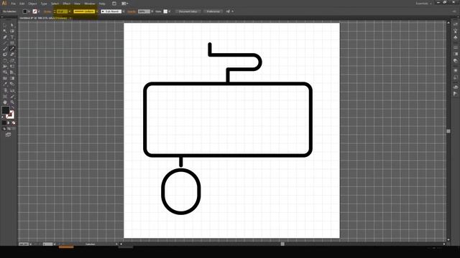Open the File menu
460x258 pixels.
pos(13,4)
